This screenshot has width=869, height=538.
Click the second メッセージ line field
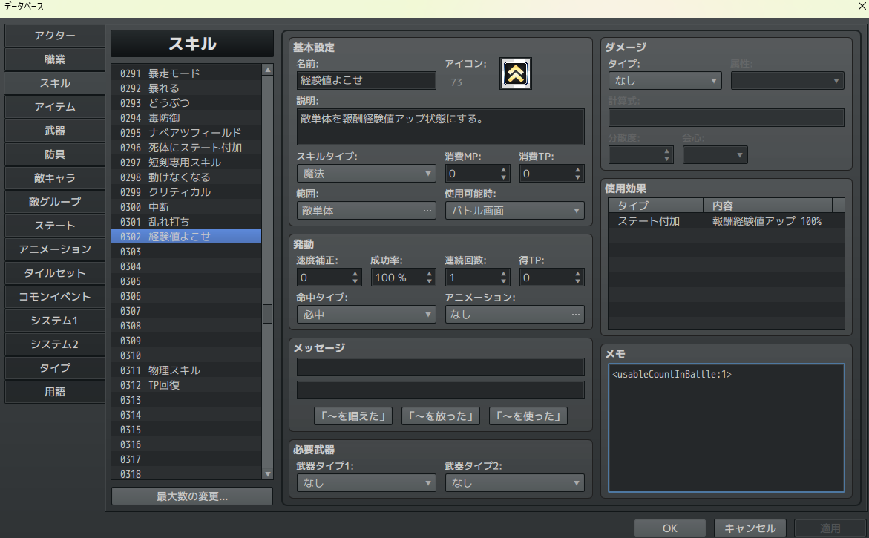[441, 390]
